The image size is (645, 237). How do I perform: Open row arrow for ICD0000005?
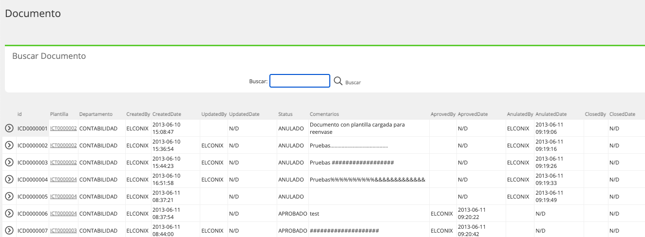pyautogui.click(x=9, y=197)
